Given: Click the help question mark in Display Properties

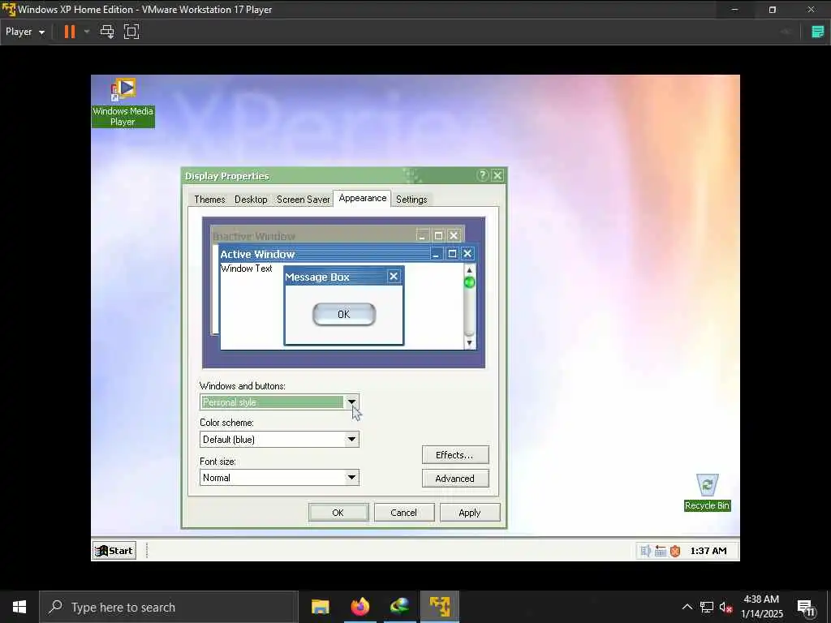Looking at the screenshot, I should [x=482, y=175].
